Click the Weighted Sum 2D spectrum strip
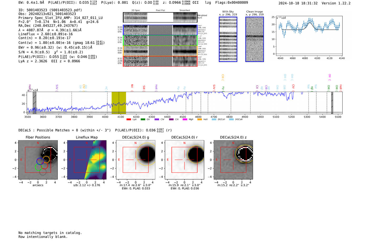 (x=160, y=17)
